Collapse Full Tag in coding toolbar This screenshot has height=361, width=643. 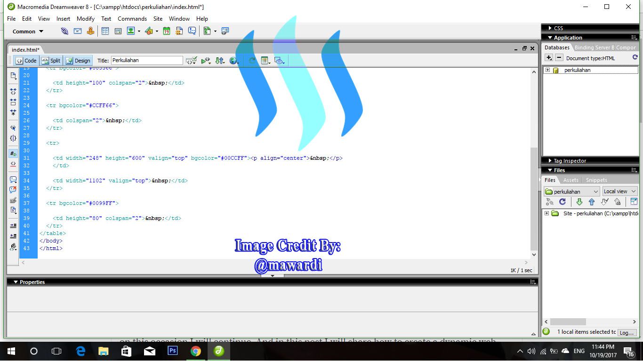coord(13,92)
